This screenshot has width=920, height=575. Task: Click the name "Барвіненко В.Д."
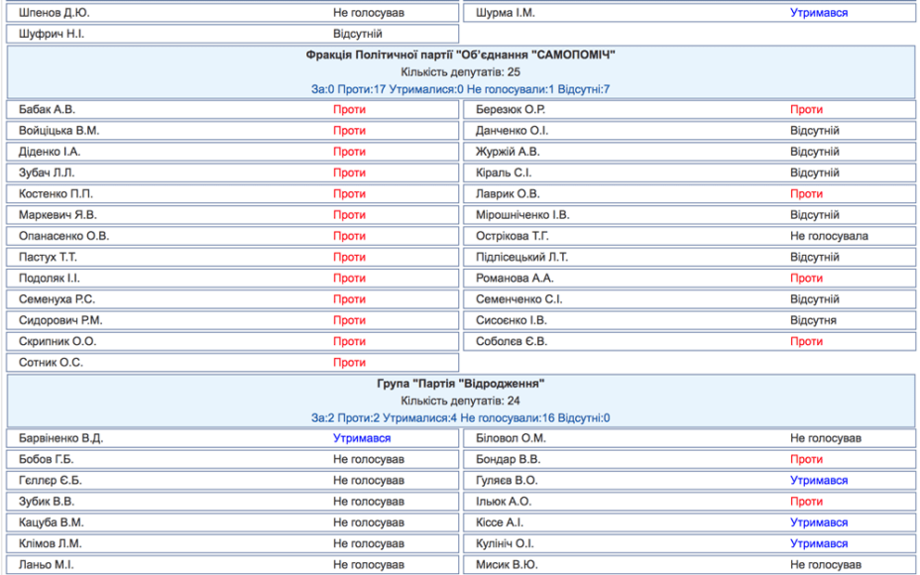click(x=61, y=438)
